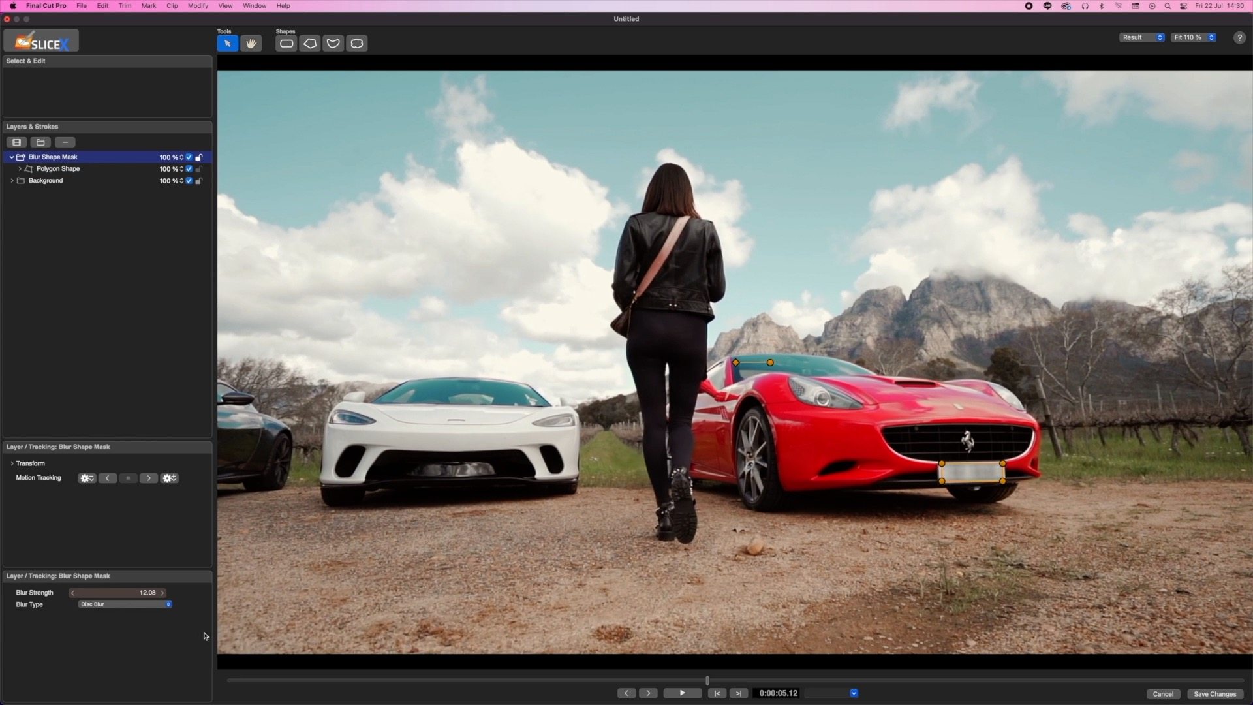Screen dimensions: 1253x705
Task: Open the Clip menu
Action: [172, 6]
